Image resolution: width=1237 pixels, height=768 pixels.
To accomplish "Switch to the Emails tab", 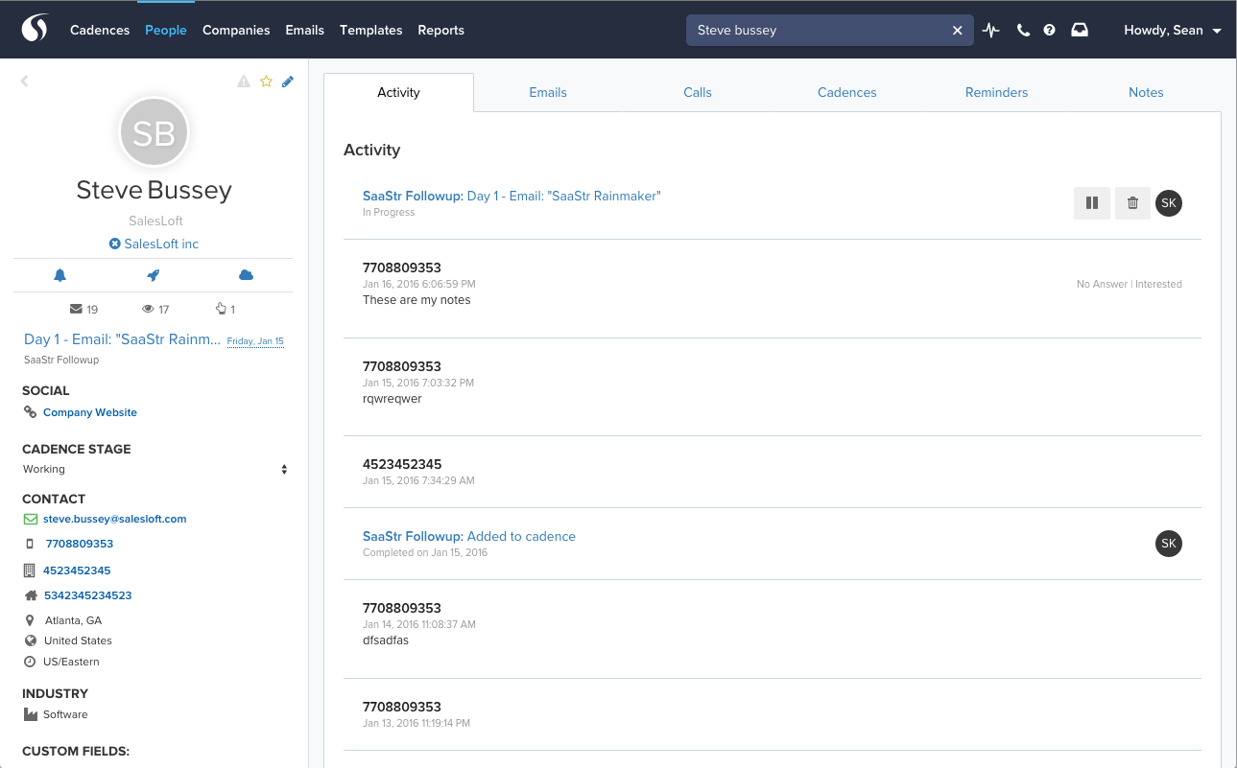I will coord(548,92).
